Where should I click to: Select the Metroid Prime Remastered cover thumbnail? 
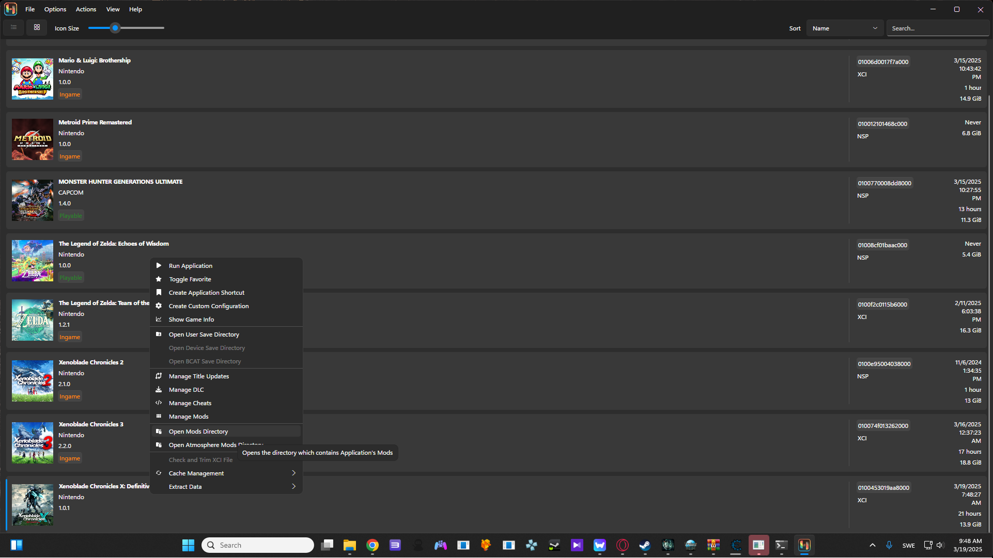[33, 139]
